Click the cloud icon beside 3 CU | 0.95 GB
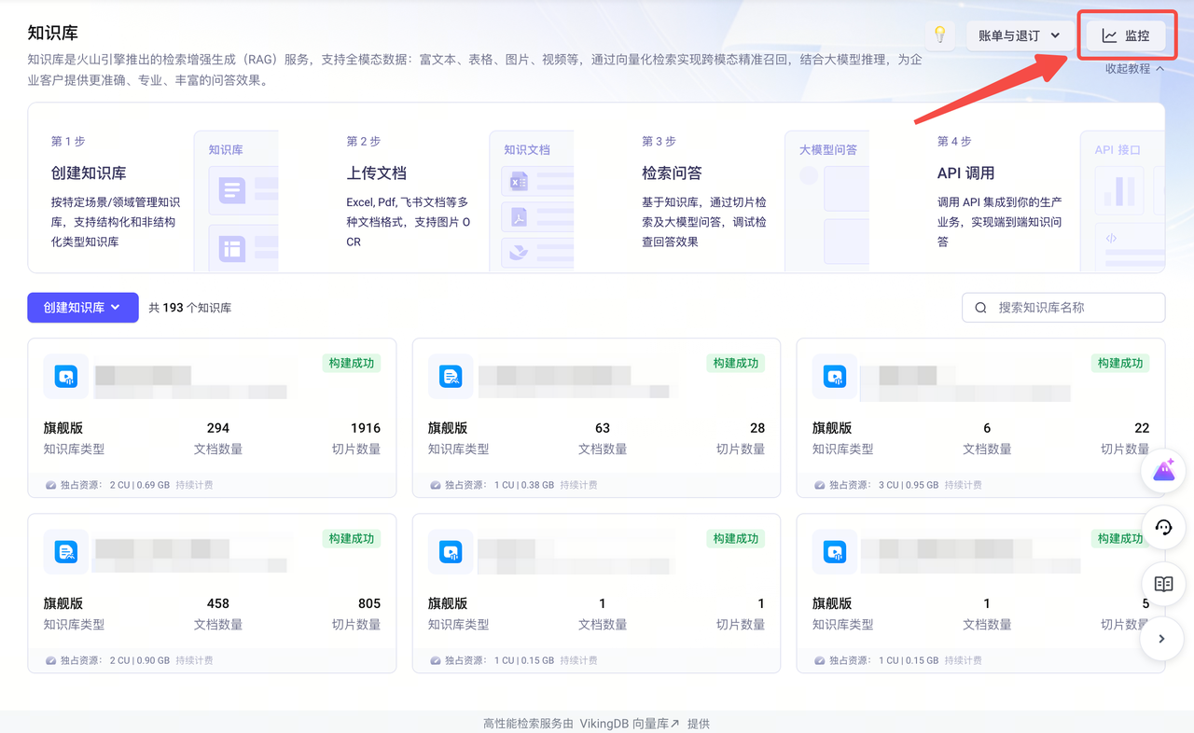The image size is (1194, 733). pos(820,485)
